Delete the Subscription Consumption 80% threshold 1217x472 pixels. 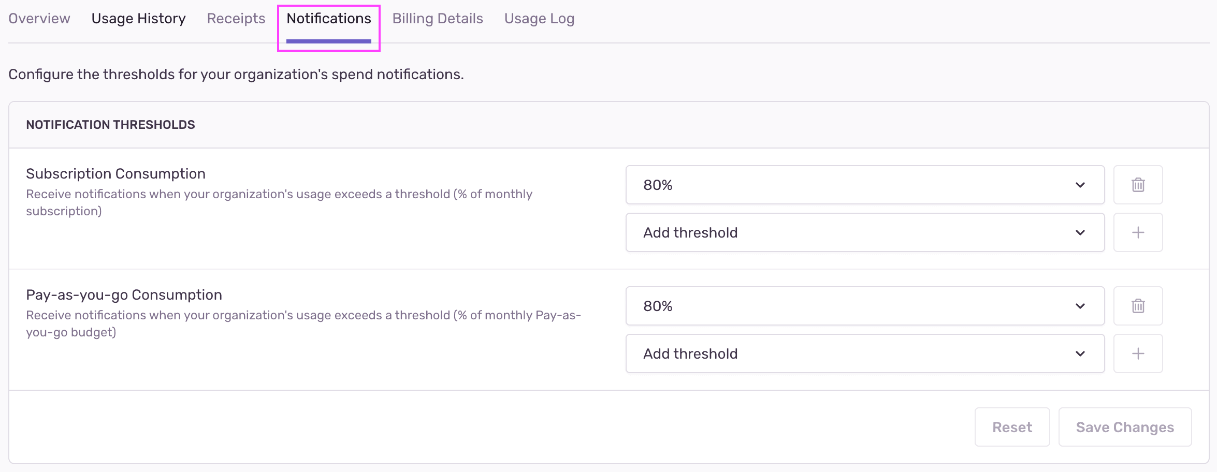click(x=1138, y=185)
